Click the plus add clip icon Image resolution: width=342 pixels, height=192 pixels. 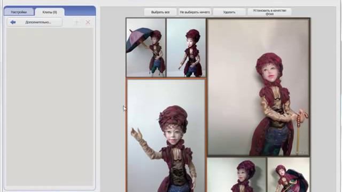click(76, 22)
